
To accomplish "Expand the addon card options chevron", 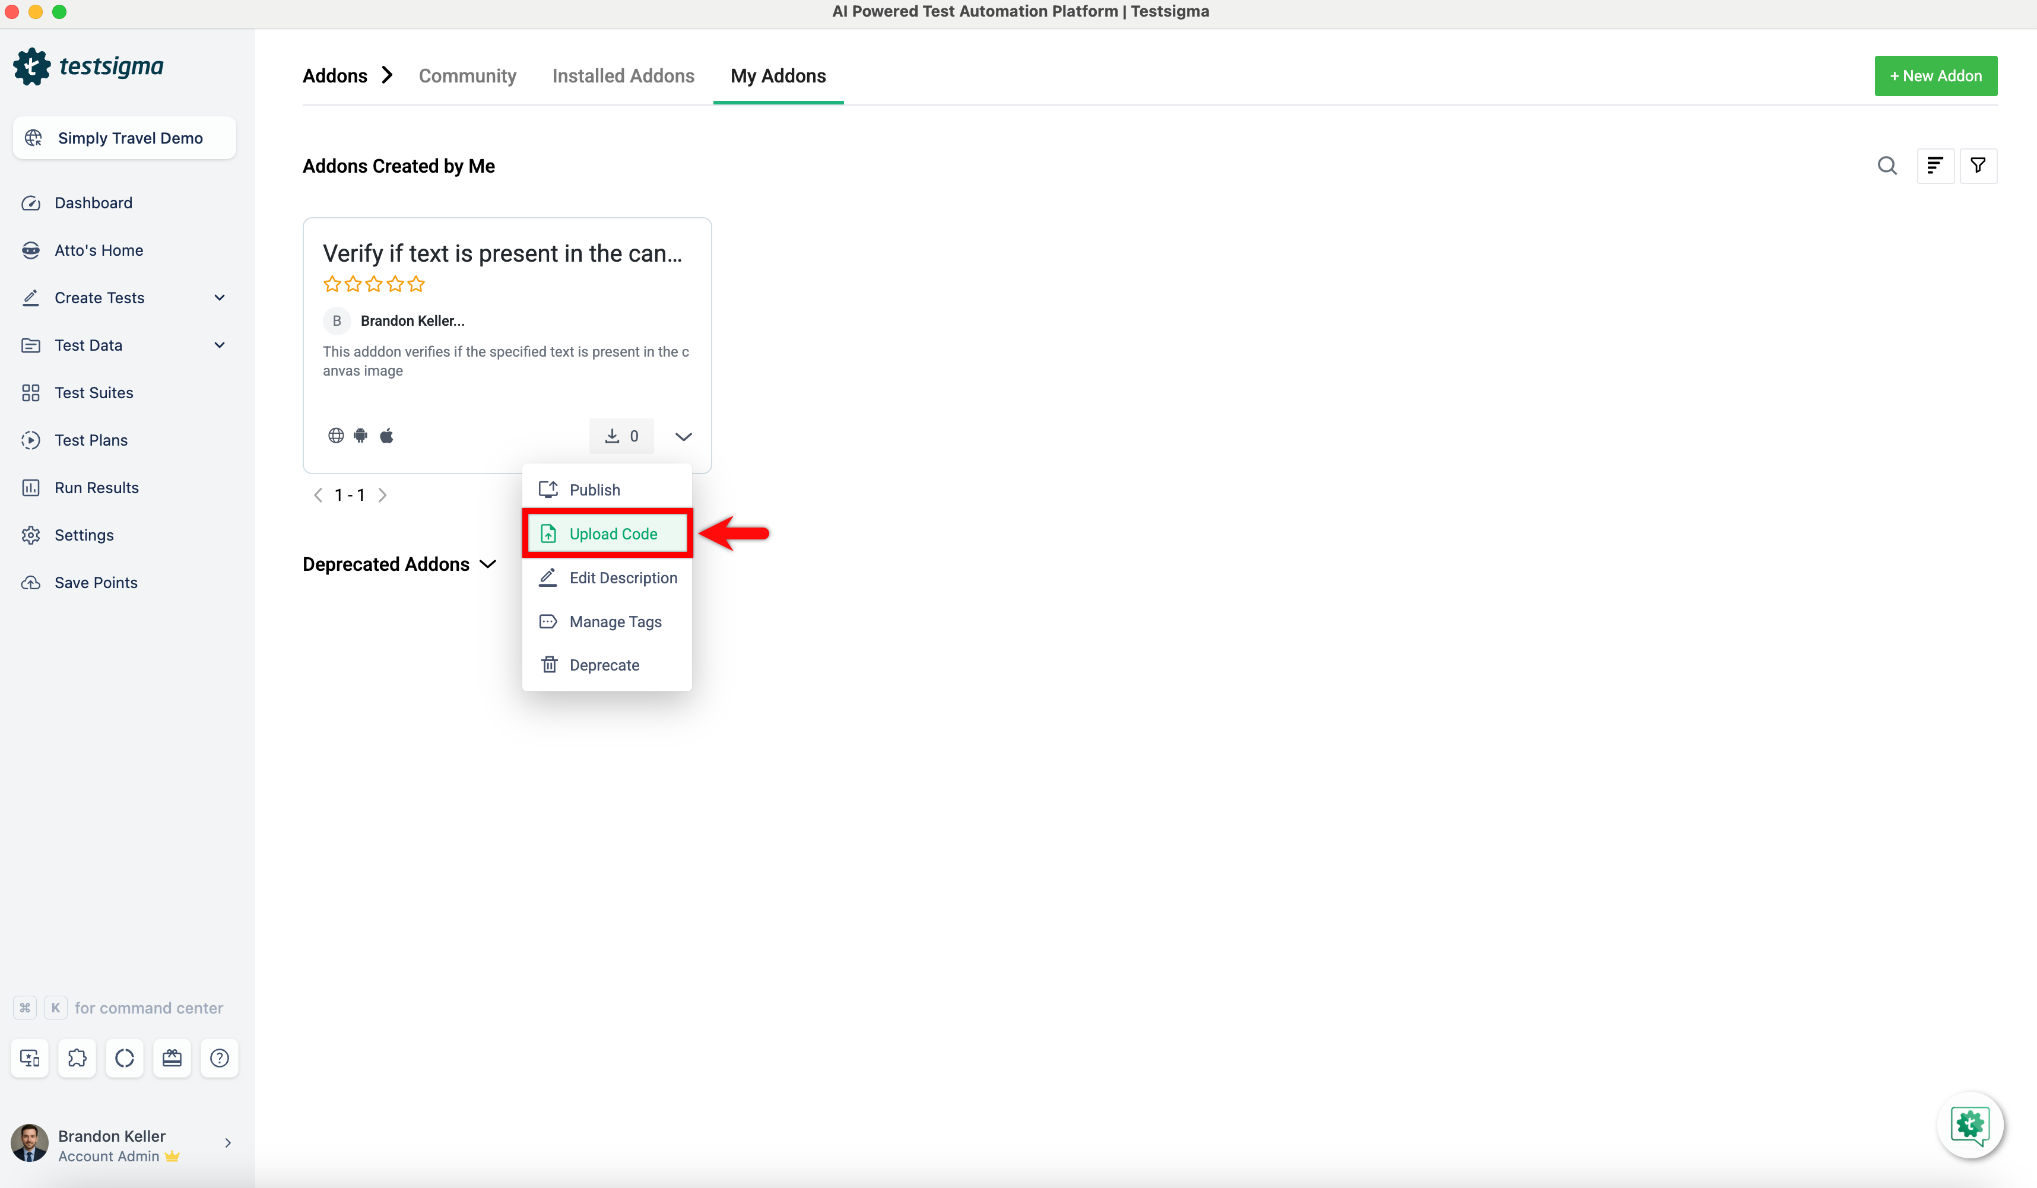I will coord(683,436).
